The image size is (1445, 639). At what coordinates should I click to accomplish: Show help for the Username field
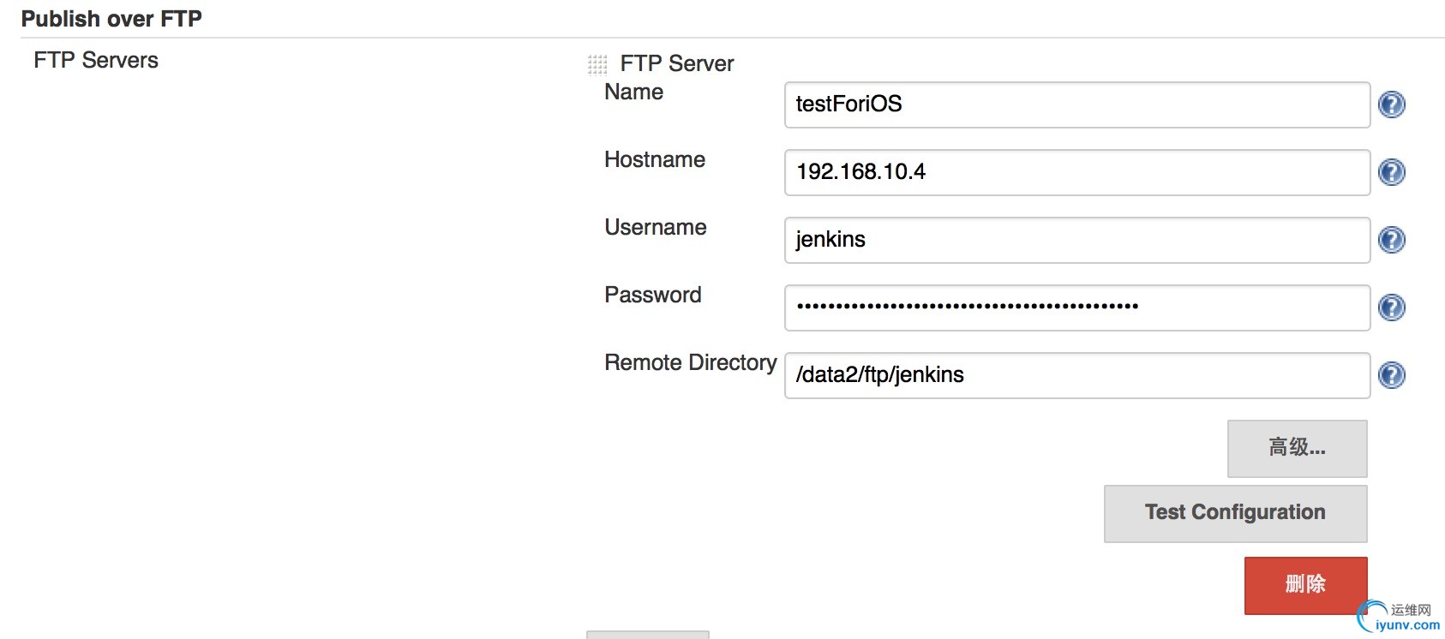[1391, 240]
